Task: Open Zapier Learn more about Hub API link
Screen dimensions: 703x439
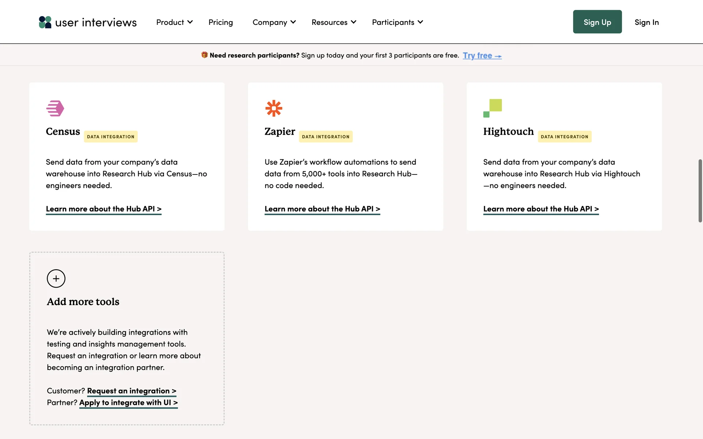Action: (322, 209)
